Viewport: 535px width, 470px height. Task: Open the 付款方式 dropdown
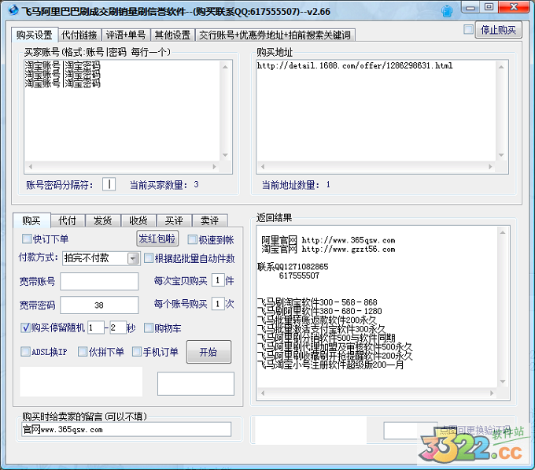132,258
